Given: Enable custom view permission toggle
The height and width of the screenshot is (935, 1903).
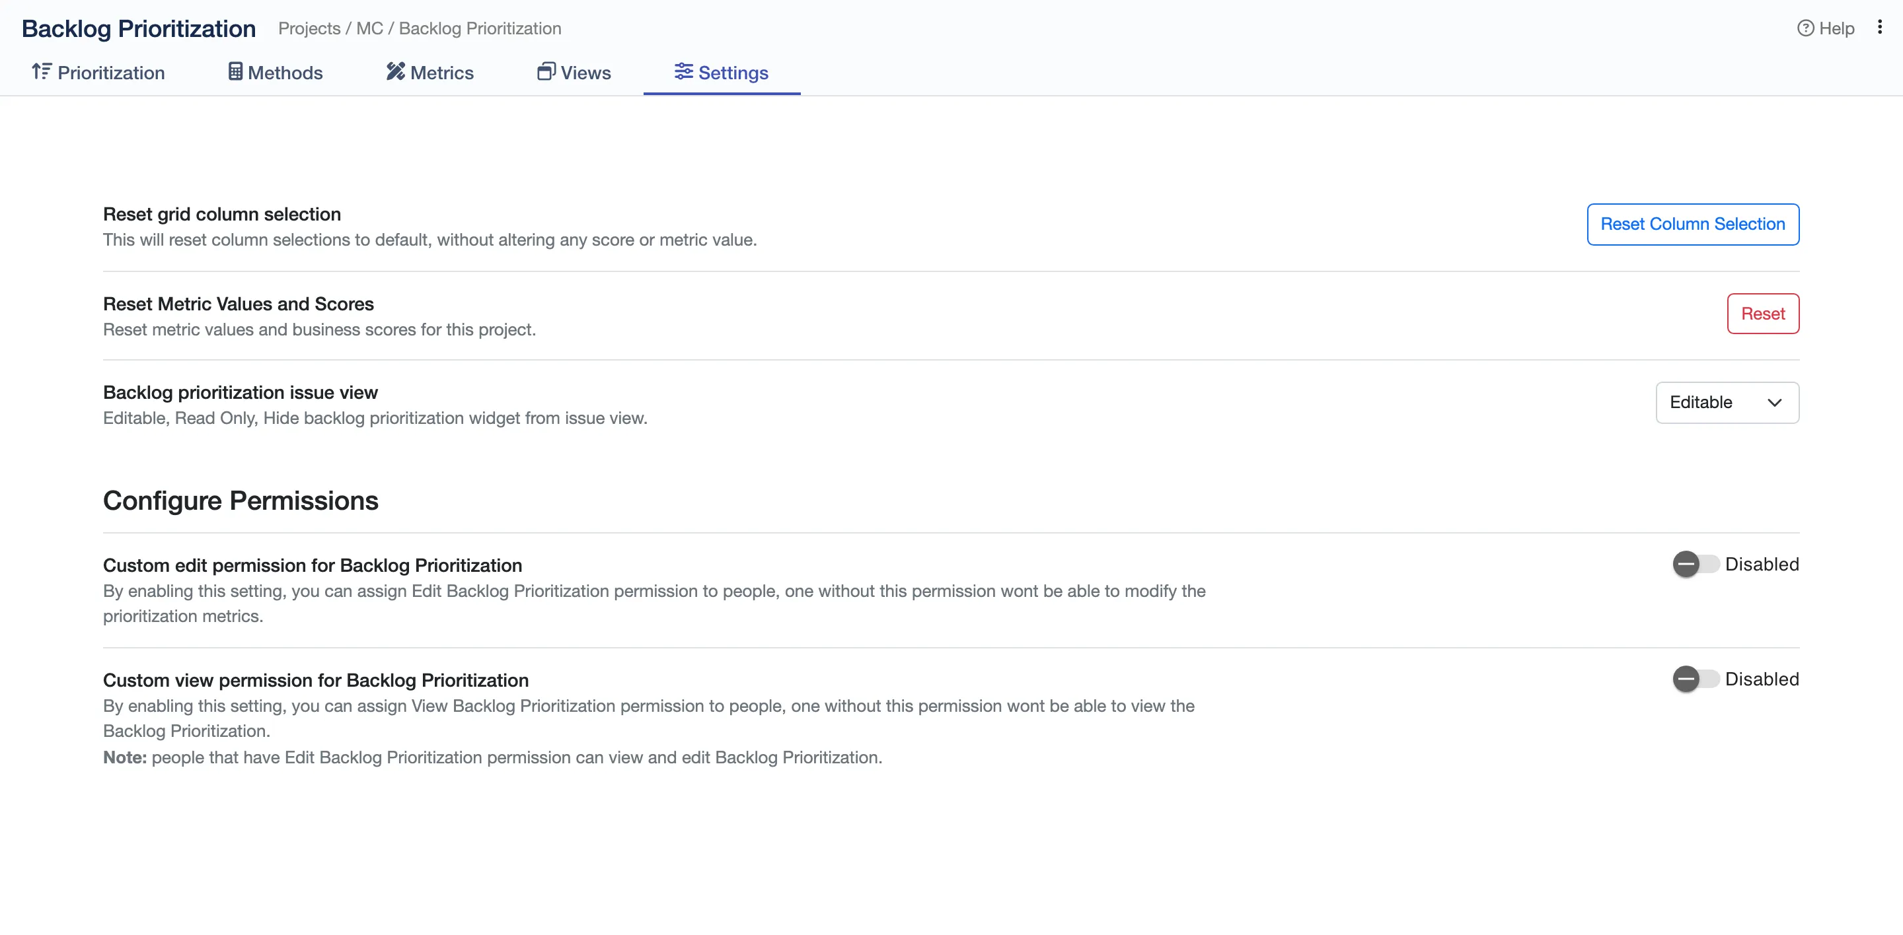Looking at the screenshot, I should [x=1696, y=679].
